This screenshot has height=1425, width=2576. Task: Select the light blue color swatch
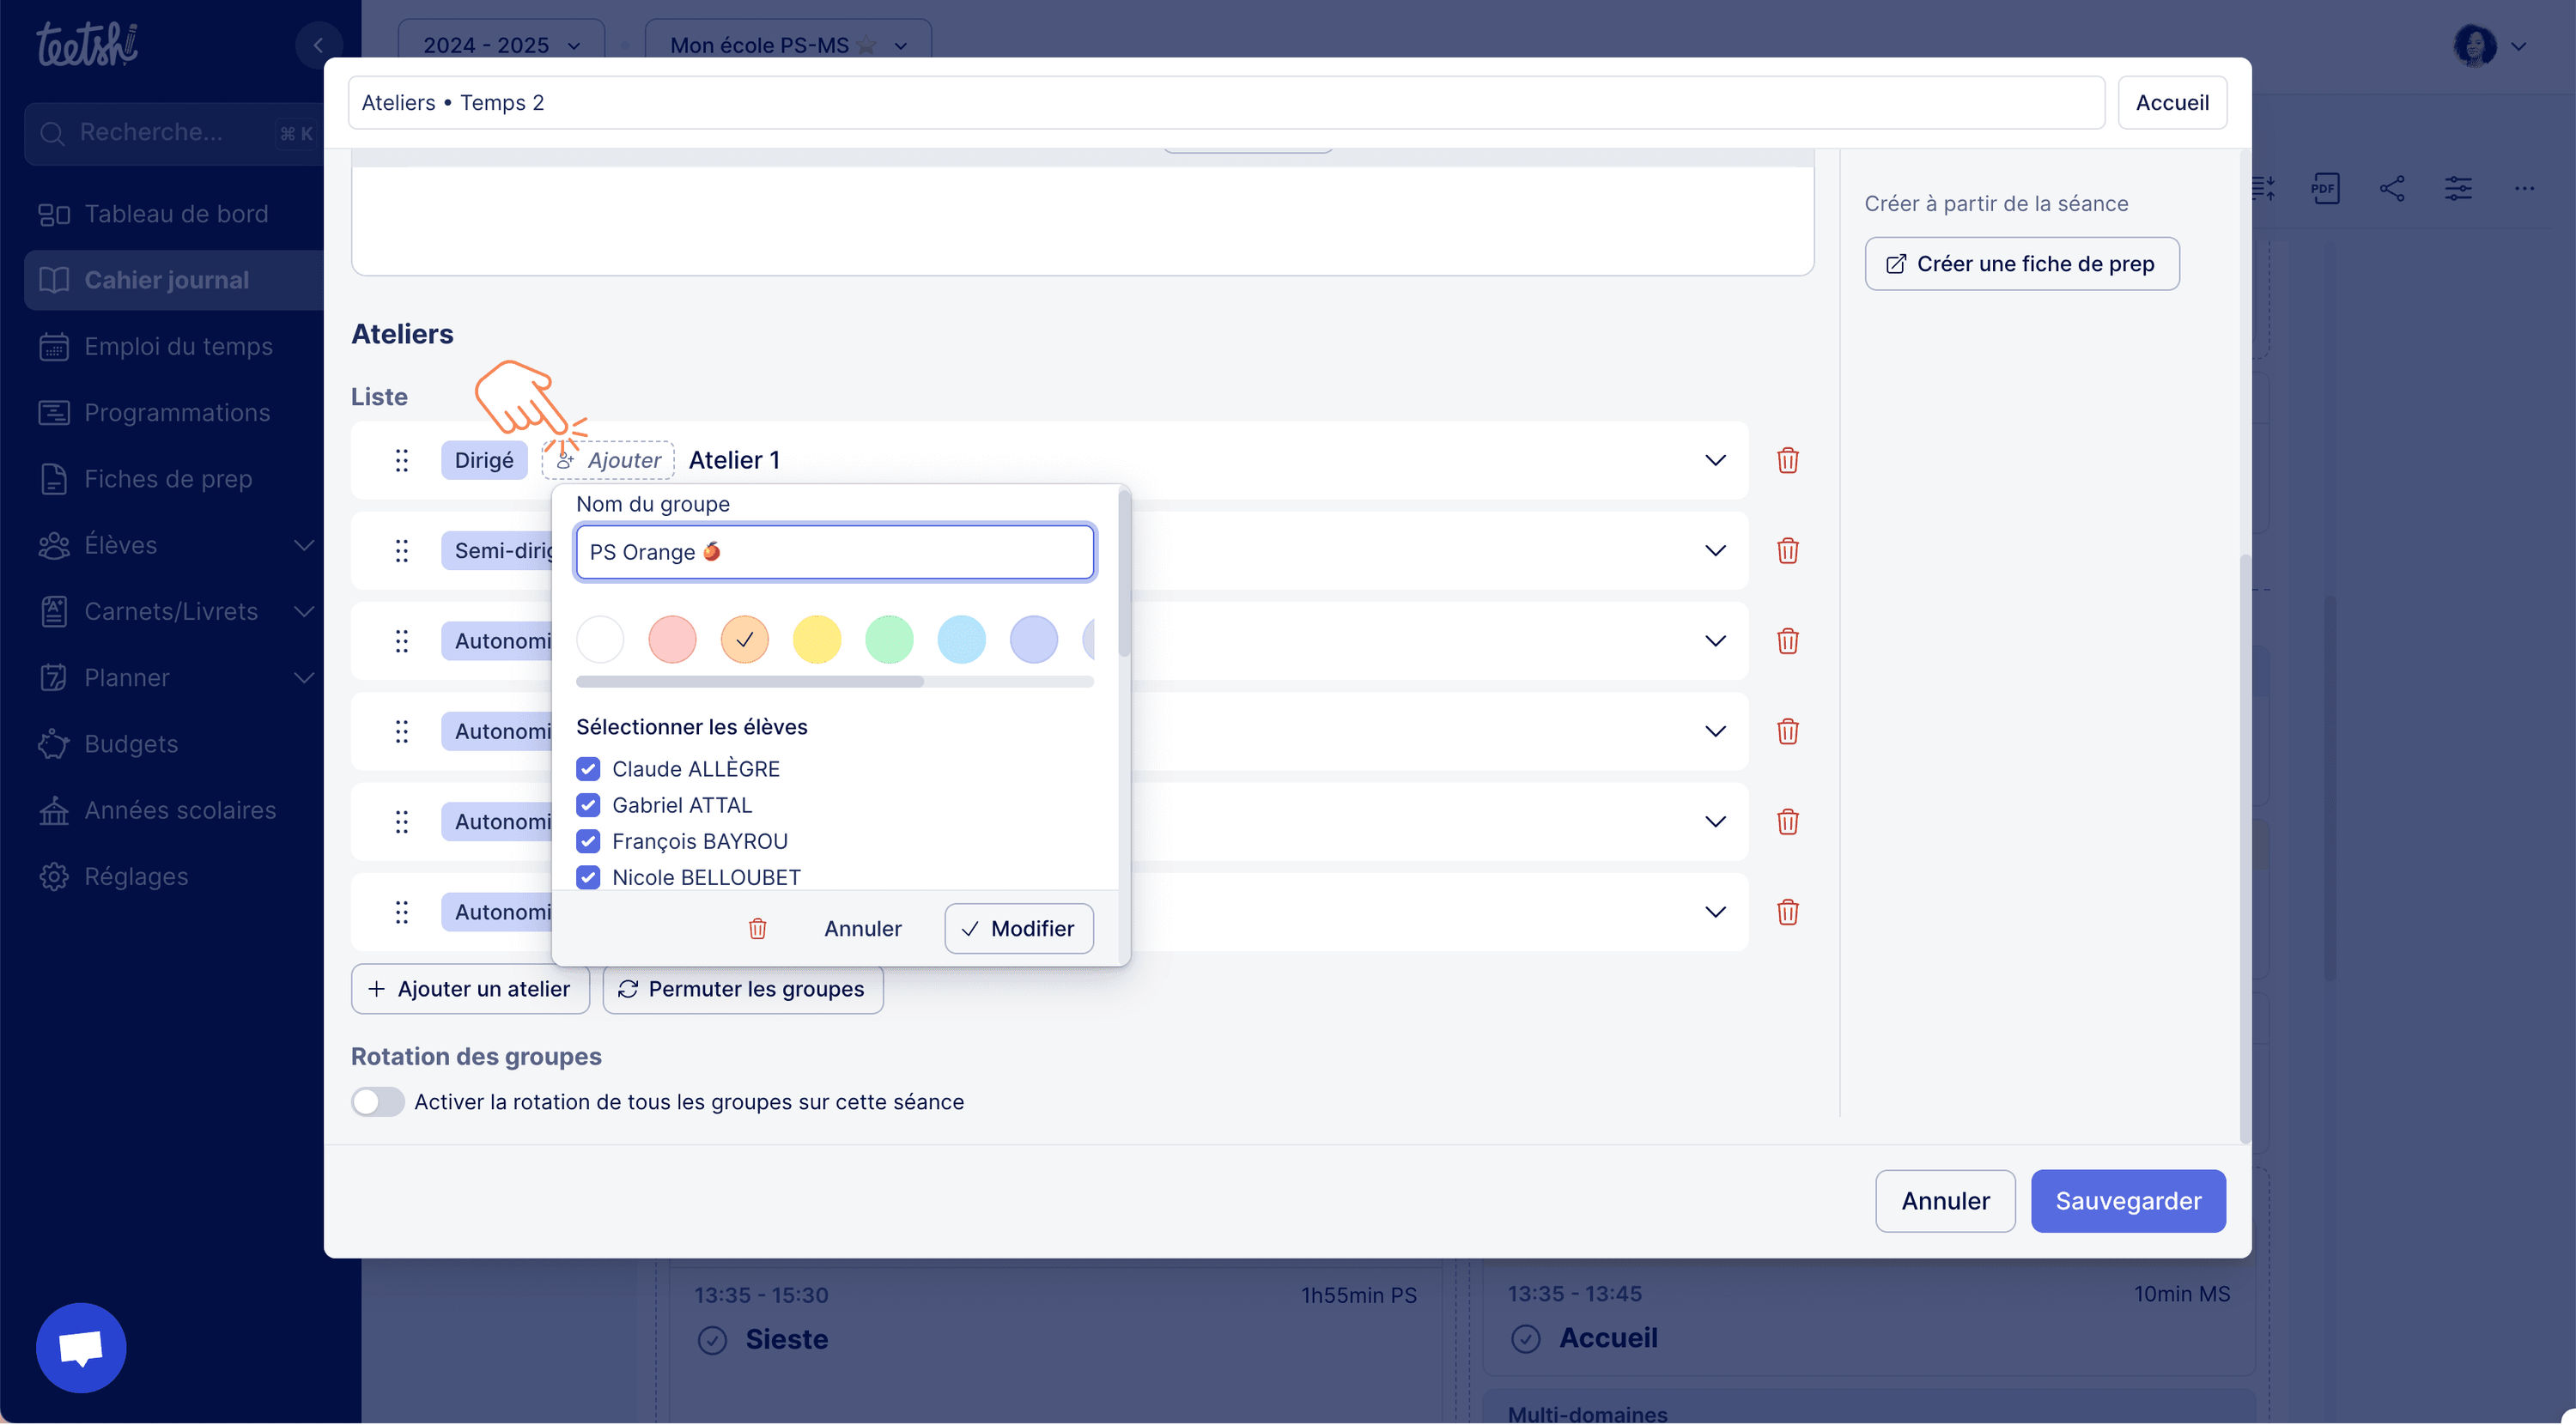click(961, 639)
